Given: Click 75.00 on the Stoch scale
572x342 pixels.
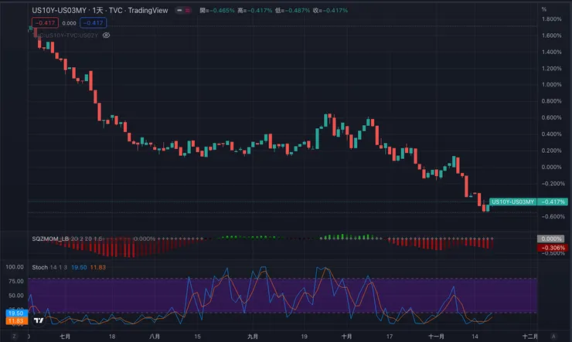Looking at the screenshot, I should click(x=15, y=281).
